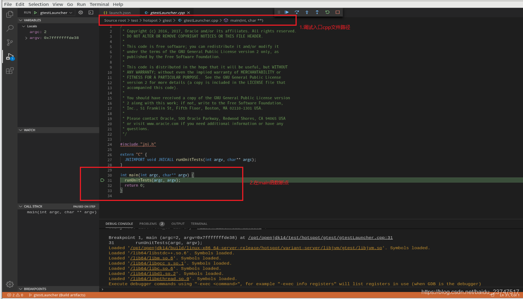Image resolution: width=523 pixels, height=299 pixels.
Task: Click the debug console input prompt
Action: click(x=311, y=289)
